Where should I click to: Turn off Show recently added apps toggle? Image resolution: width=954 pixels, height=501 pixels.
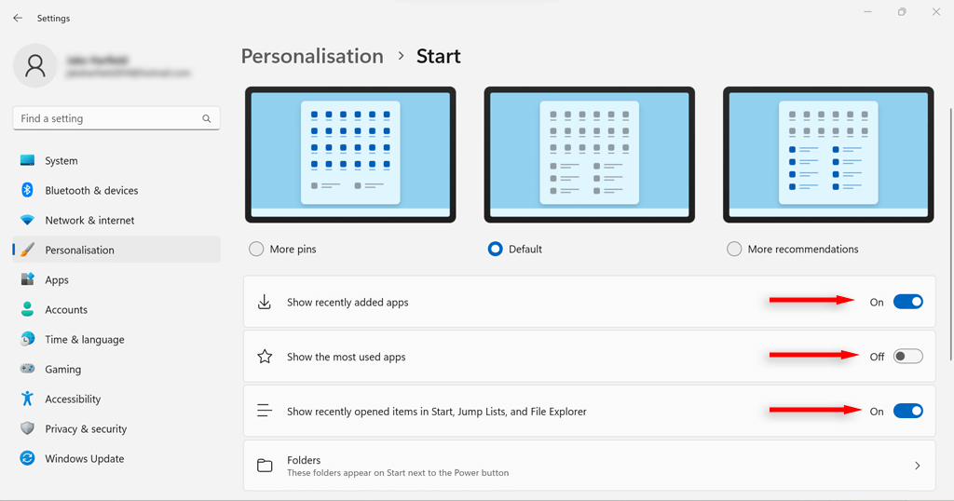907,302
